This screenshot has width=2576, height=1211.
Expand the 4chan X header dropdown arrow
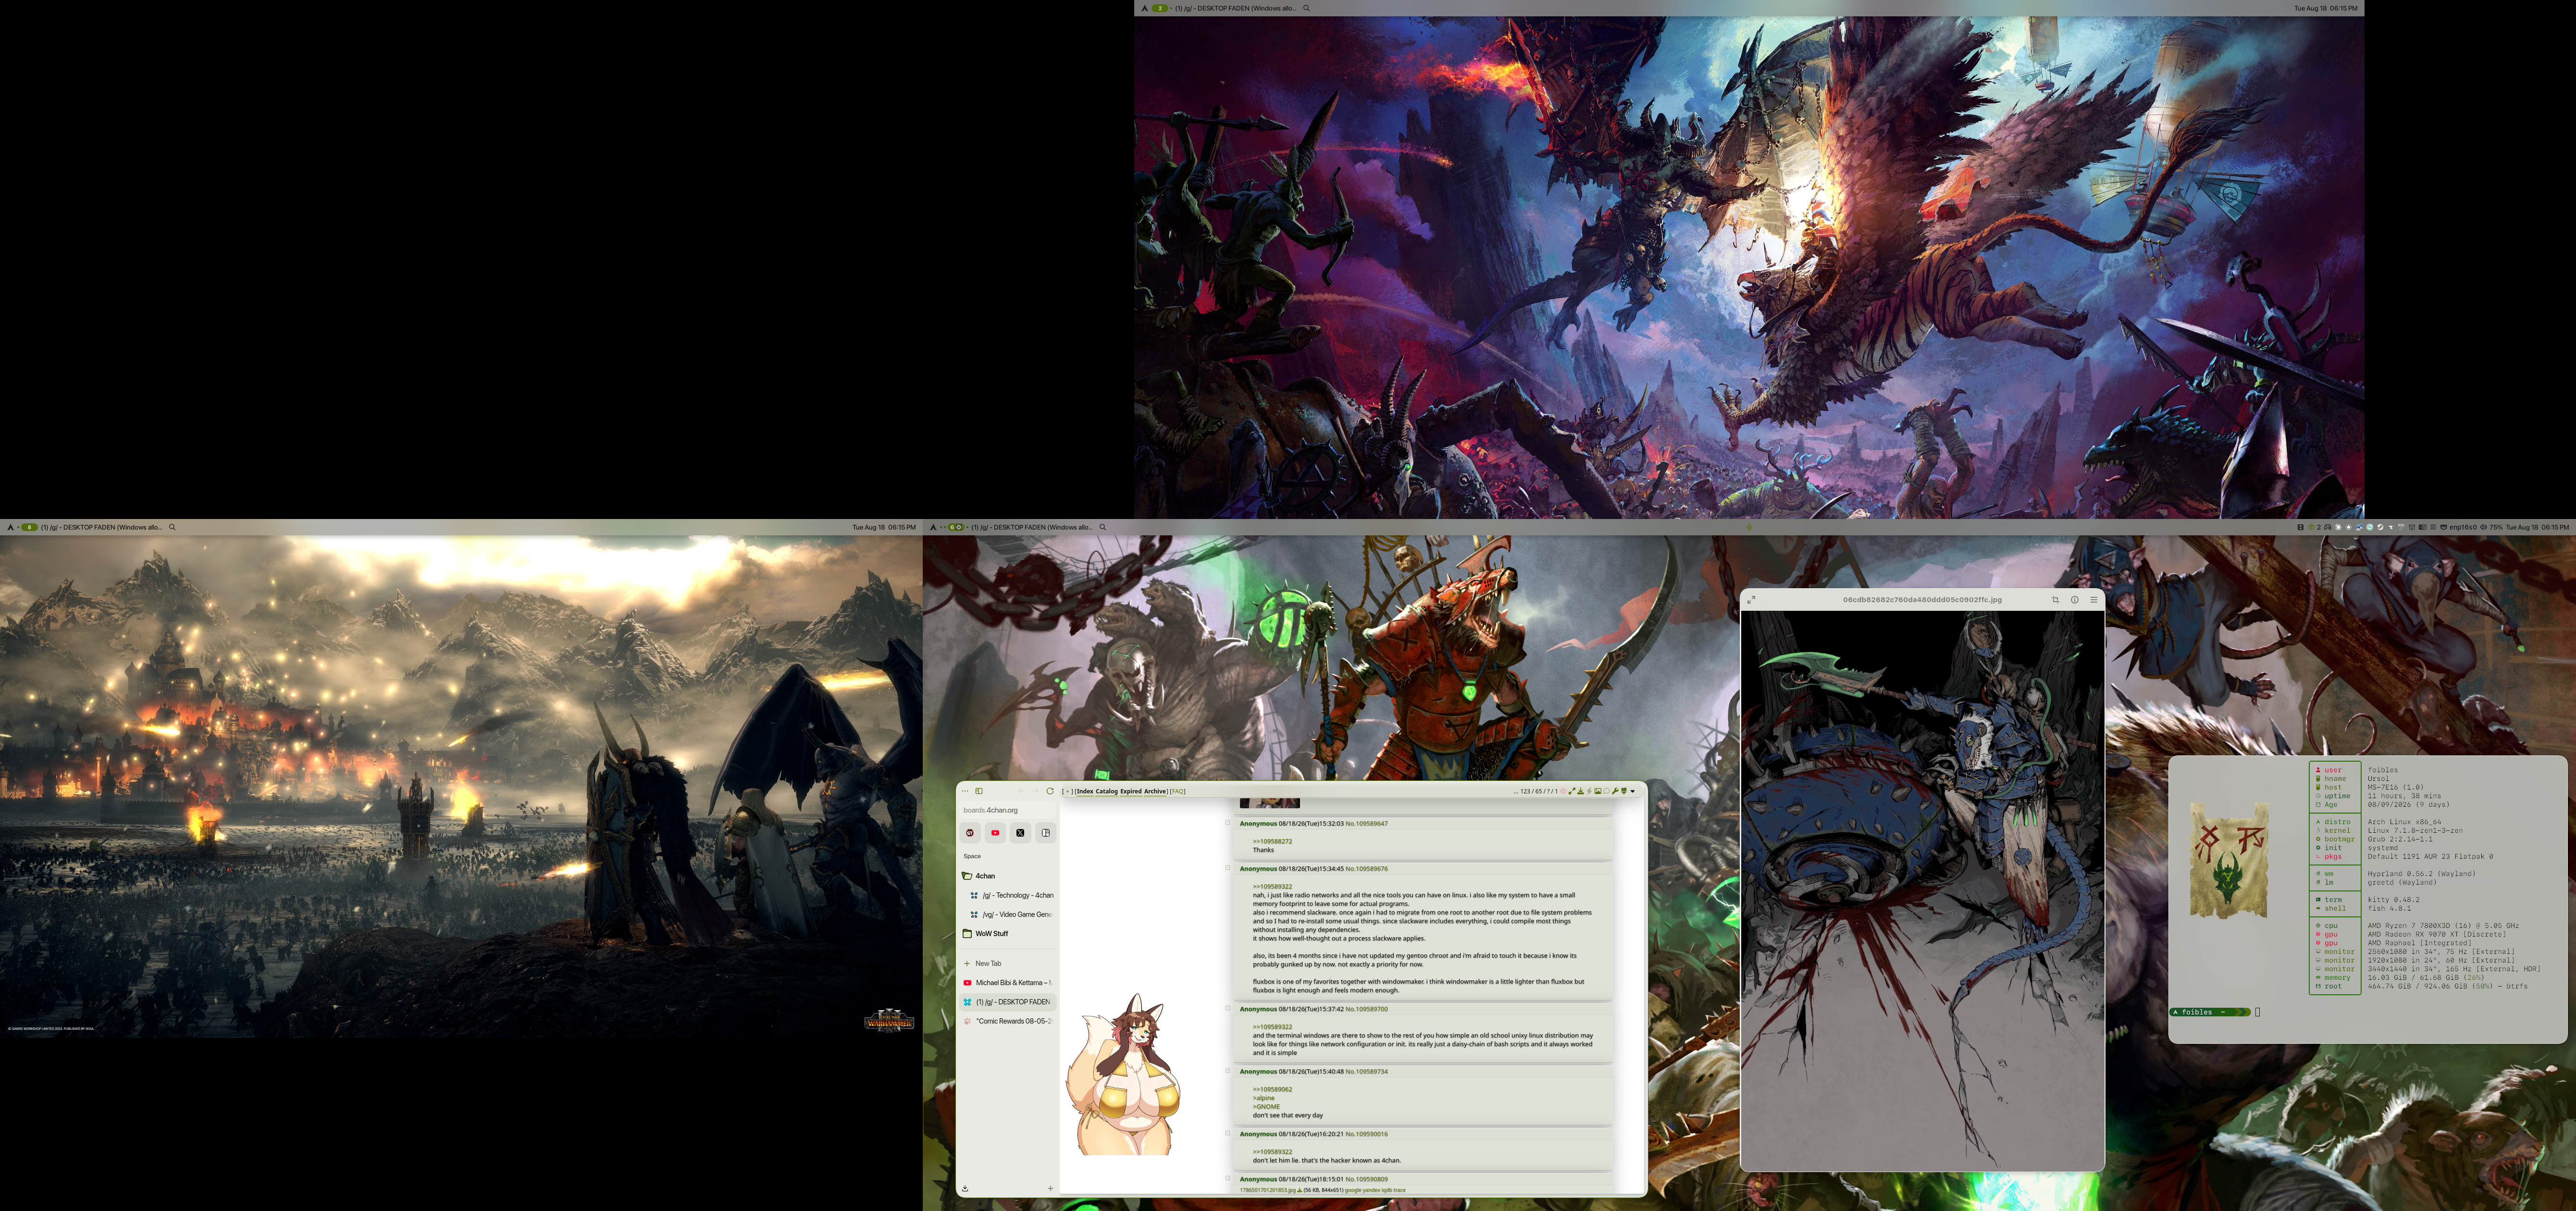pyautogui.click(x=1633, y=791)
